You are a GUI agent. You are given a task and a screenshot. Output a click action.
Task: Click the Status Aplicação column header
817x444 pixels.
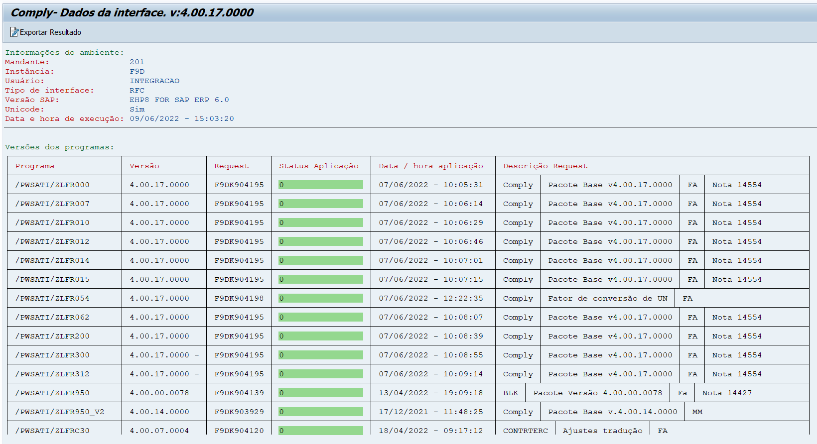coord(318,166)
